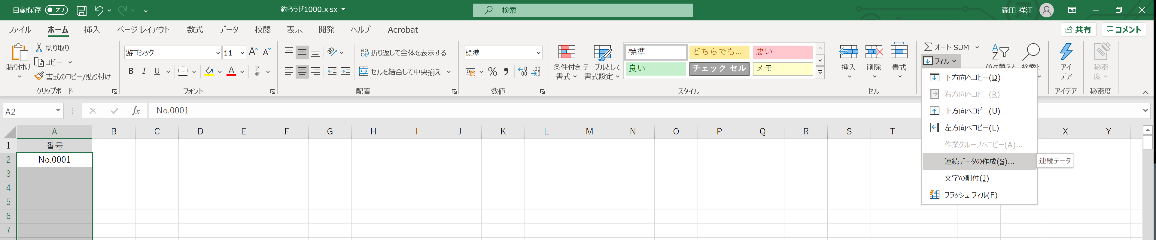Open the ファイル tab

click(19, 30)
